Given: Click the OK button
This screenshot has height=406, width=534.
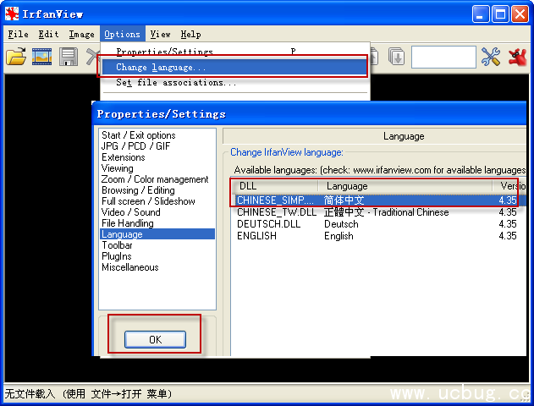Looking at the screenshot, I should tap(156, 339).
